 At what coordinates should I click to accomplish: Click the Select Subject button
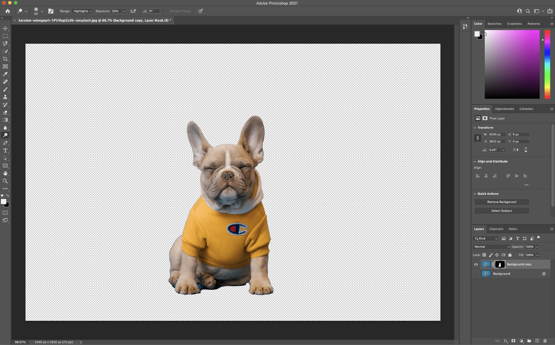click(502, 211)
